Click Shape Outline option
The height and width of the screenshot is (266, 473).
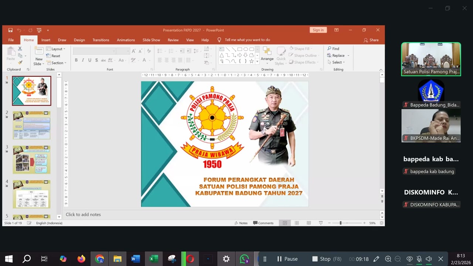pyautogui.click(x=303, y=55)
